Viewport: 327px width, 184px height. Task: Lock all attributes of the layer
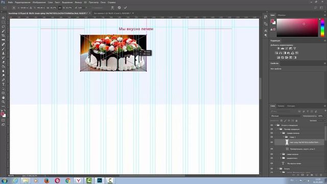296,121
